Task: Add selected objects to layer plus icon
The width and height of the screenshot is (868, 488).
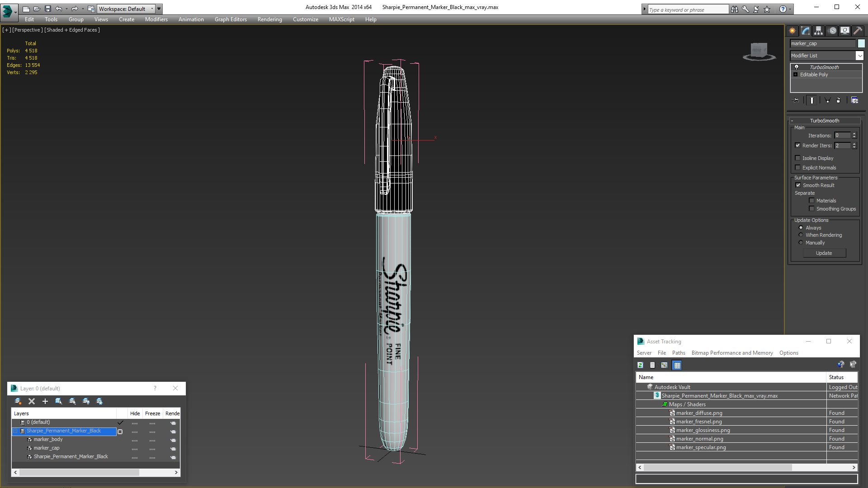Action: 45,401
